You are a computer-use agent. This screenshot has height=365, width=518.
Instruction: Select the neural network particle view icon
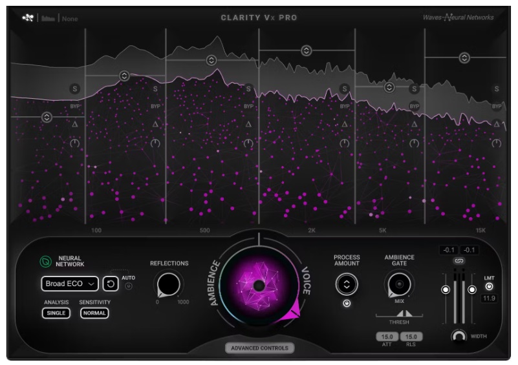pos(28,18)
